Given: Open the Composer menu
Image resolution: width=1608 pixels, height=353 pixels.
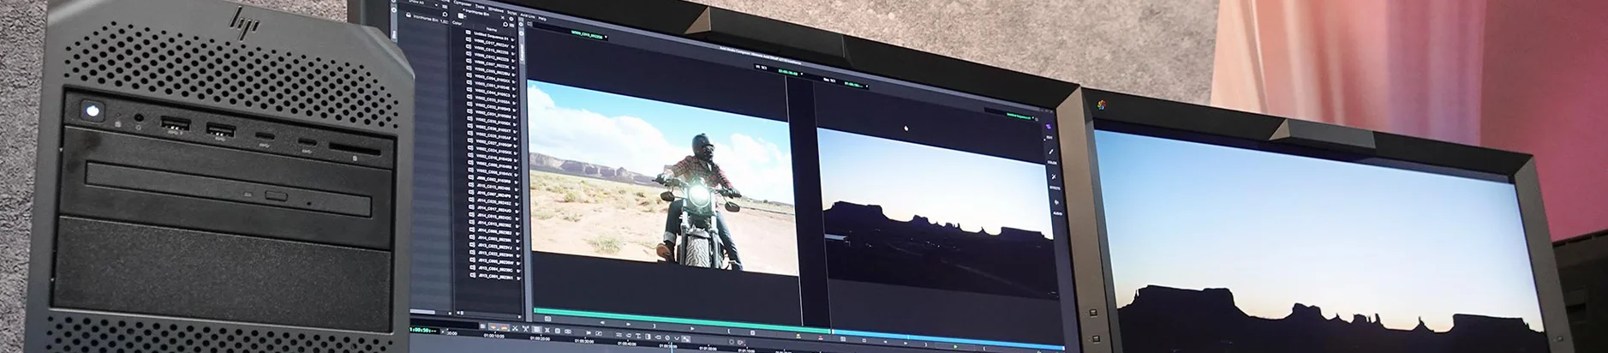Looking at the screenshot, I should click(x=463, y=4).
